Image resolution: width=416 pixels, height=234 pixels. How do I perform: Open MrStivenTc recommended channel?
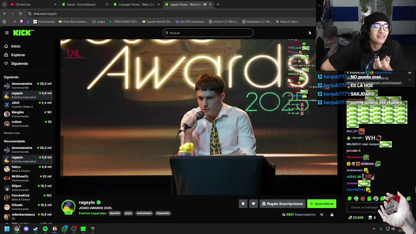click(x=27, y=178)
